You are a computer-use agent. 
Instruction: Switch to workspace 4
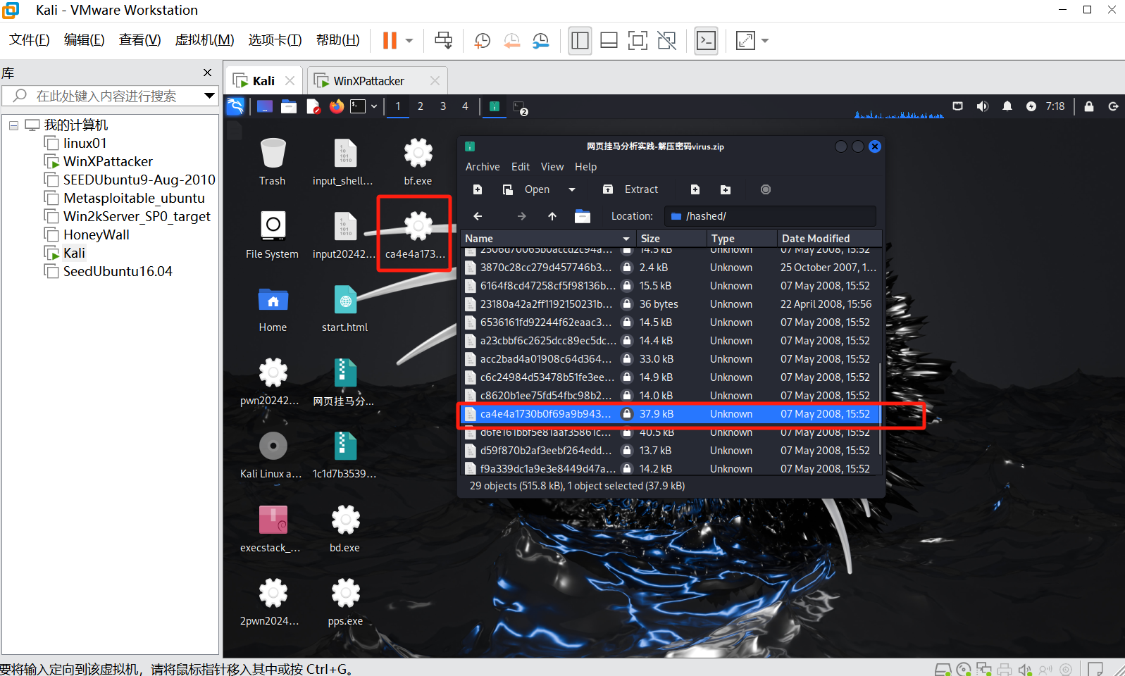click(465, 106)
